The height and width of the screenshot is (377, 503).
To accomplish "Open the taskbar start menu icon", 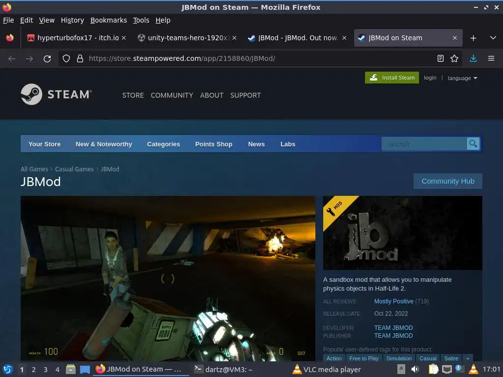I will pos(8,369).
